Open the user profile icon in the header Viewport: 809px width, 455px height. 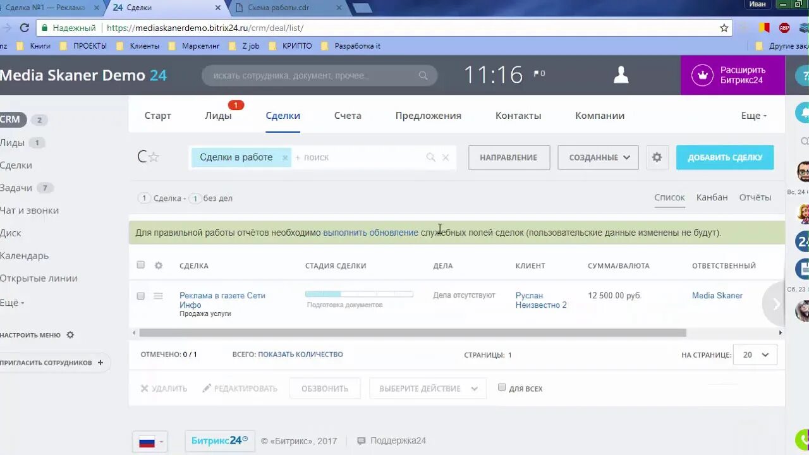point(621,75)
